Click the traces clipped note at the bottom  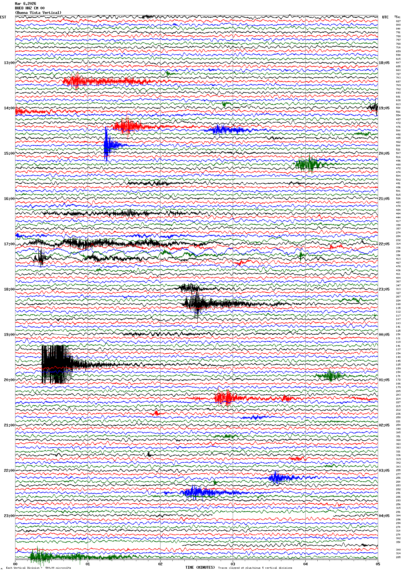255,568
